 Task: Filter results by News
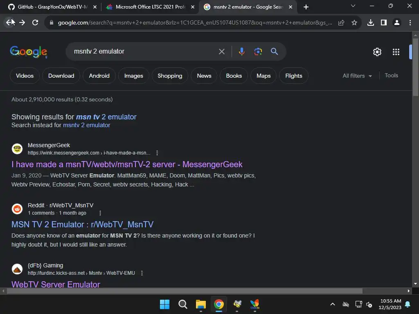[x=204, y=76]
